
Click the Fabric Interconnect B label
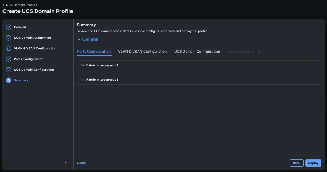[102, 80]
